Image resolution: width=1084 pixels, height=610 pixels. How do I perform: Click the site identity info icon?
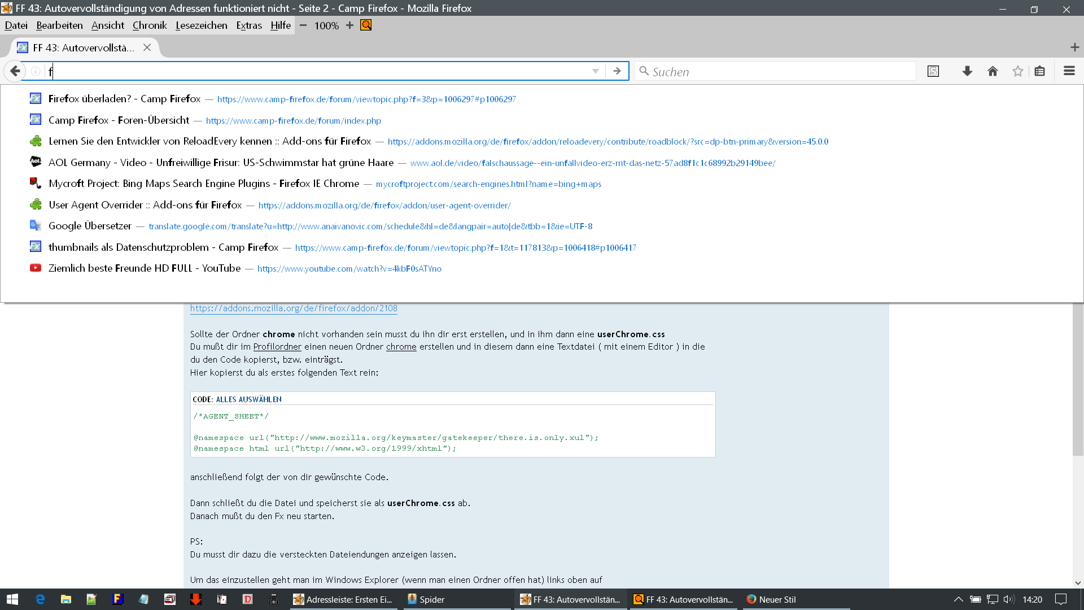tap(36, 71)
